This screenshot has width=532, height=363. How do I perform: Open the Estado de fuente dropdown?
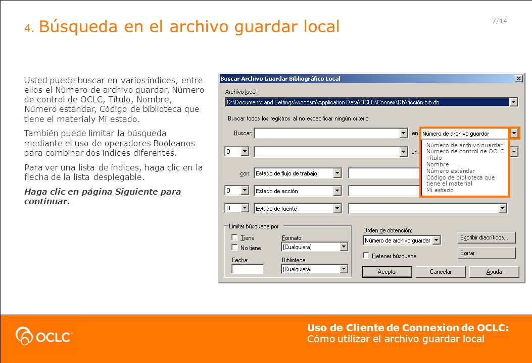[x=337, y=209]
